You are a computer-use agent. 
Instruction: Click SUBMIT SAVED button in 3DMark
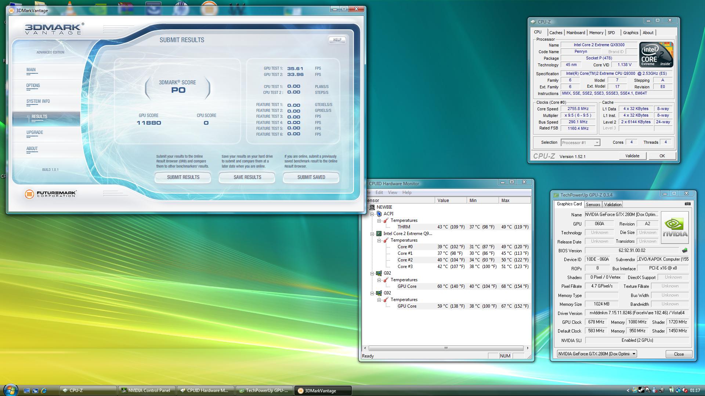click(x=311, y=177)
